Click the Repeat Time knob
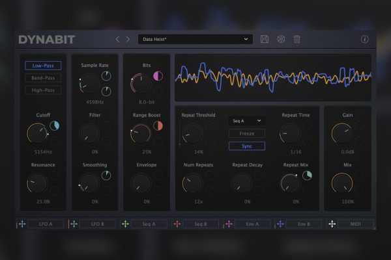The width and height of the screenshot is (391, 260). 290,133
